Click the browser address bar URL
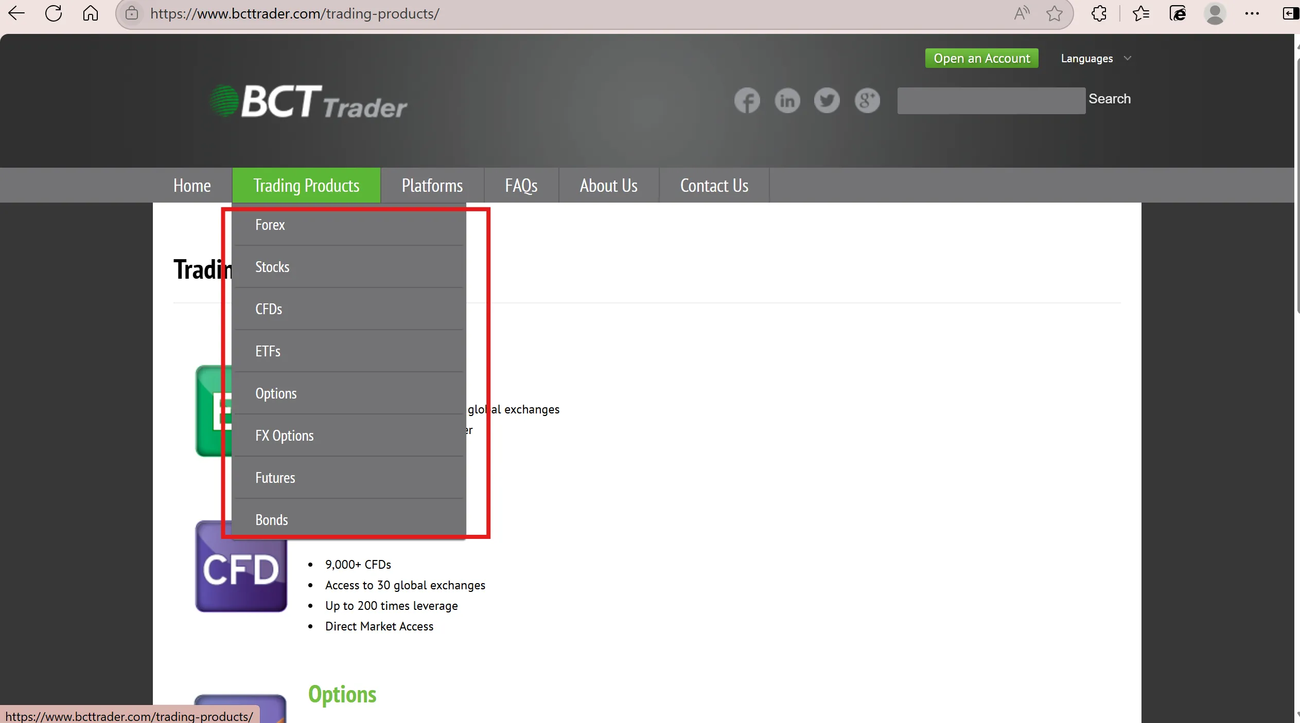This screenshot has width=1300, height=723. pyautogui.click(x=294, y=13)
